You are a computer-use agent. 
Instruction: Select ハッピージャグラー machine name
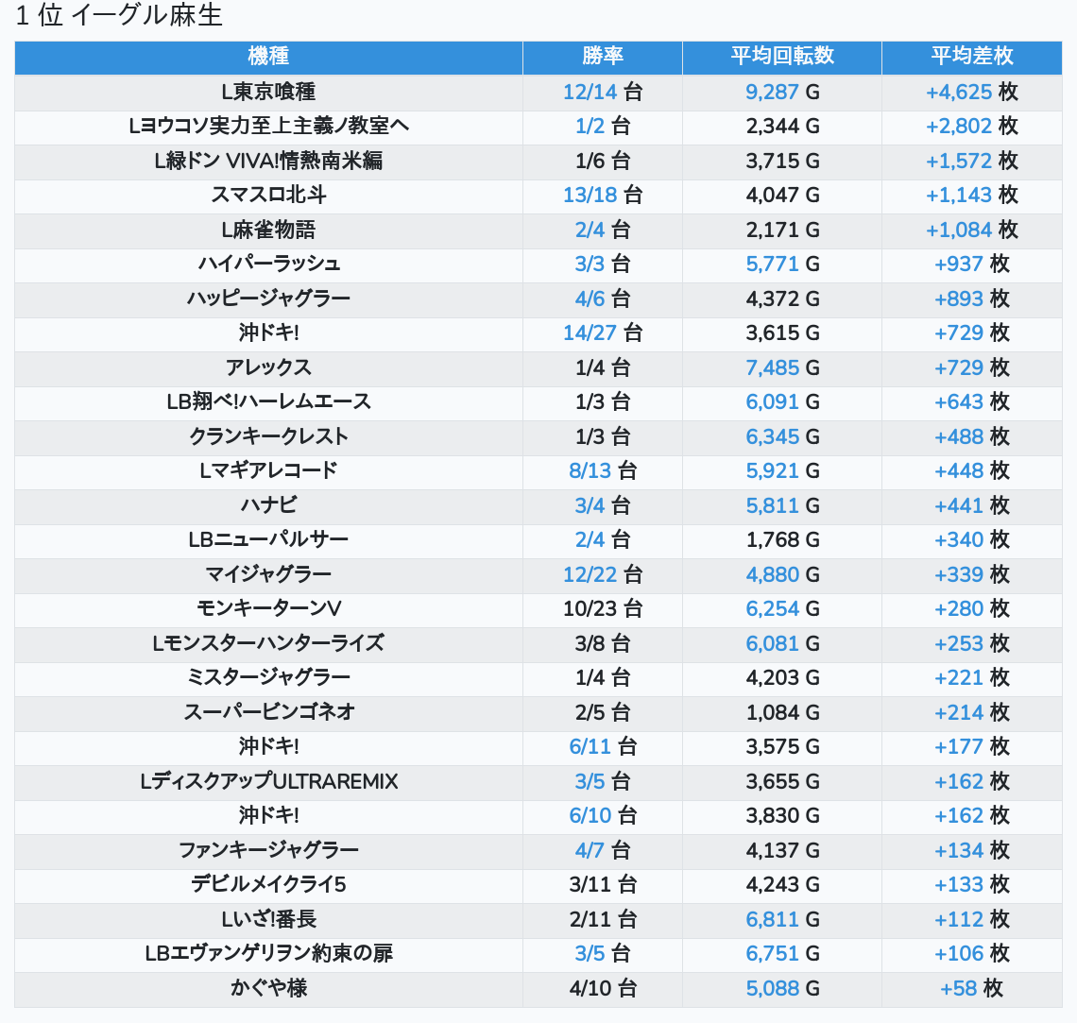click(x=268, y=298)
